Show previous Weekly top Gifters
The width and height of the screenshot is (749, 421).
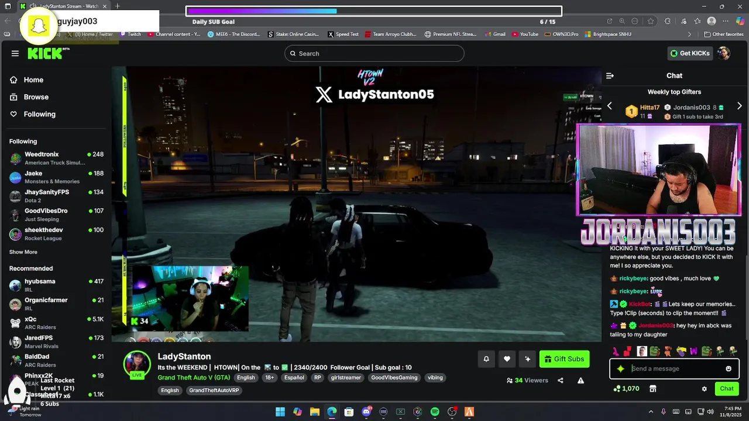click(x=609, y=106)
